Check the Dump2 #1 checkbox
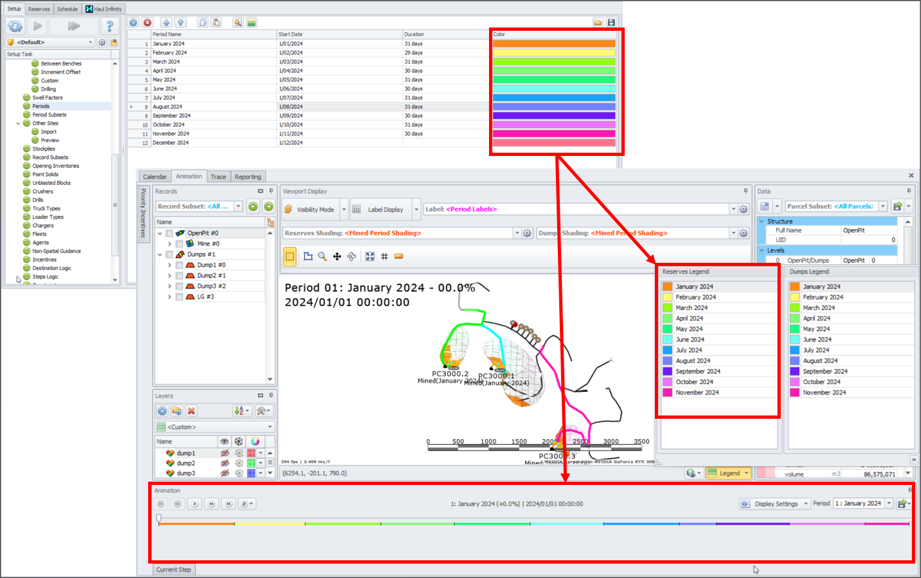 click(179, 276)
